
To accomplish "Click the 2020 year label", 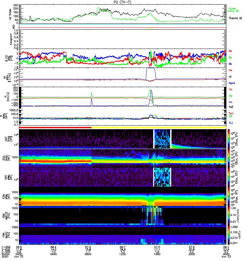I will click(5, 256).
